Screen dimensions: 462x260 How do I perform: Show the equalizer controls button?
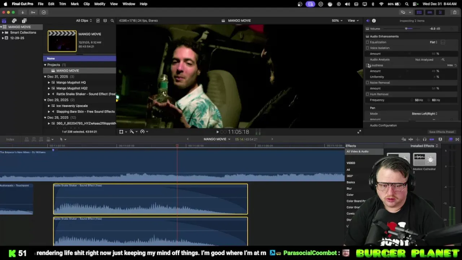443,42
